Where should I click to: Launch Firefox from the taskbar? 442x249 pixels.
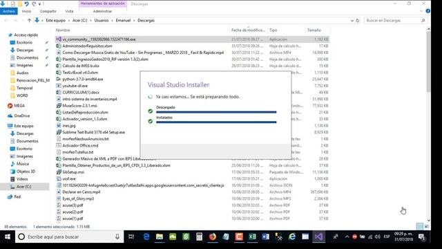[213, 237]
